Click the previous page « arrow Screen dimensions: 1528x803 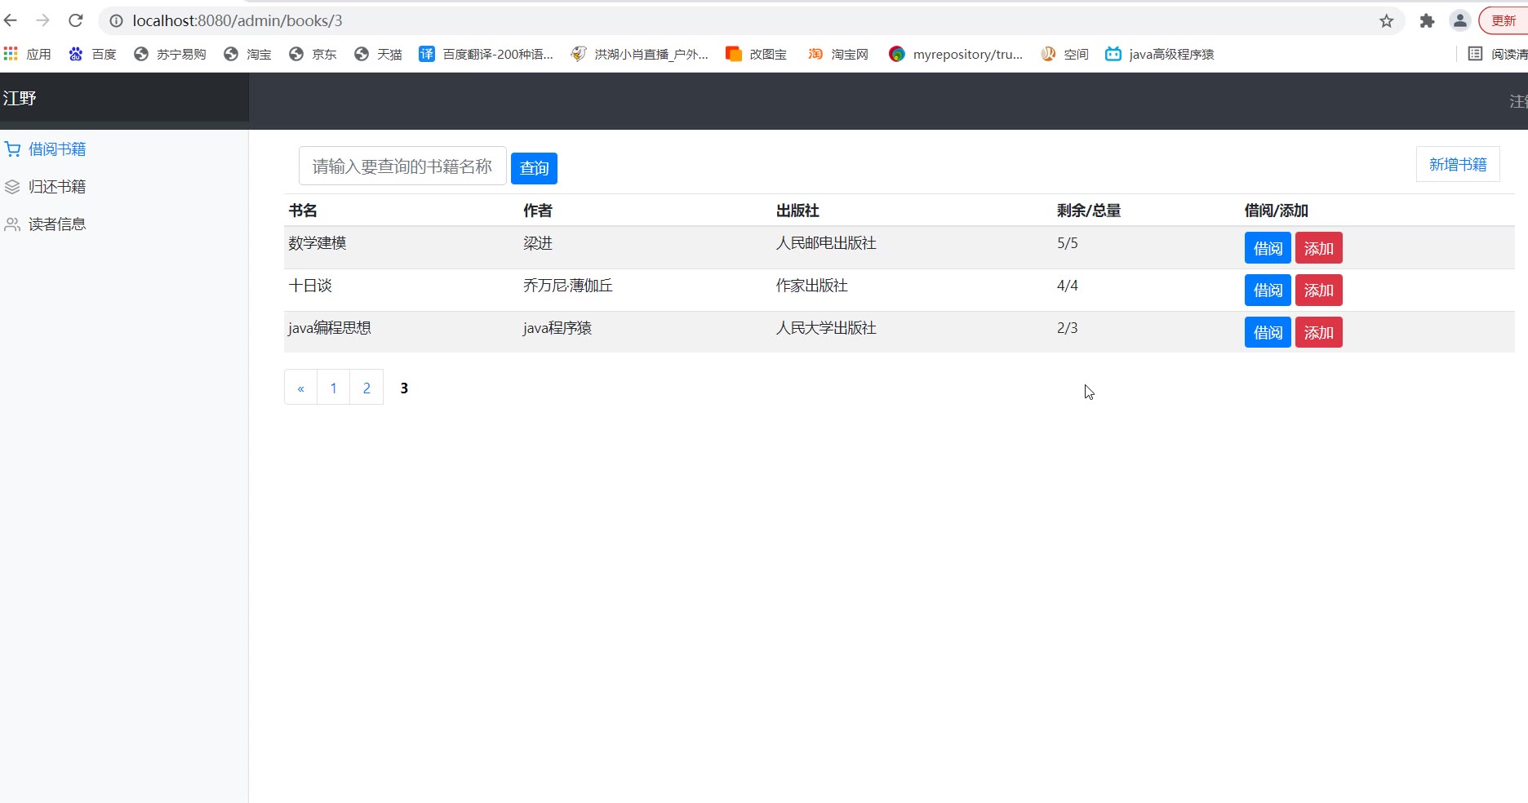click(x=300, y=388)
